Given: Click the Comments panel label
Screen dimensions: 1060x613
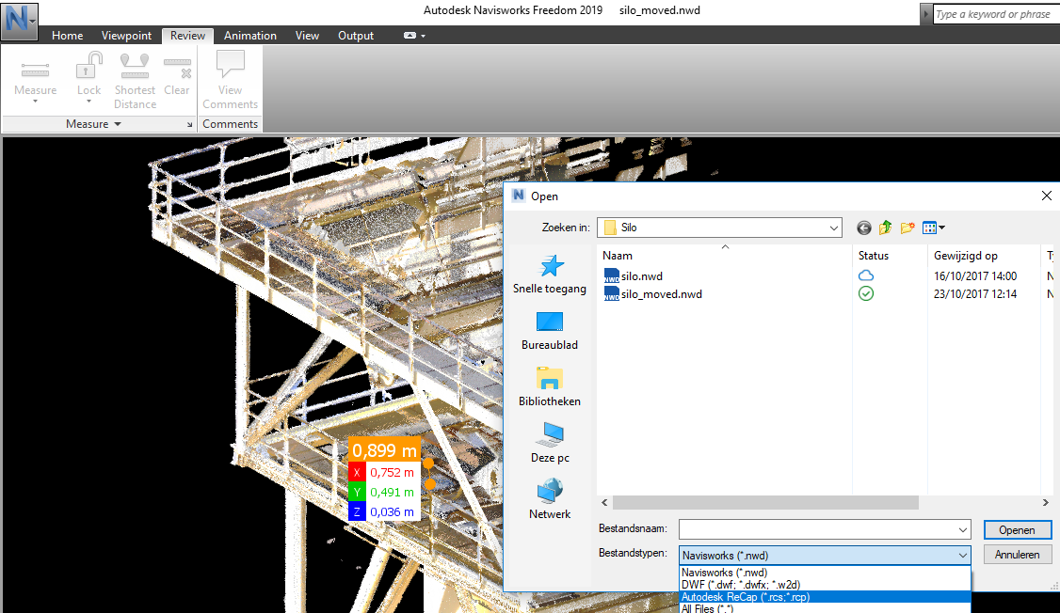Looking at the screenshot, I should (x=230, y=124).
